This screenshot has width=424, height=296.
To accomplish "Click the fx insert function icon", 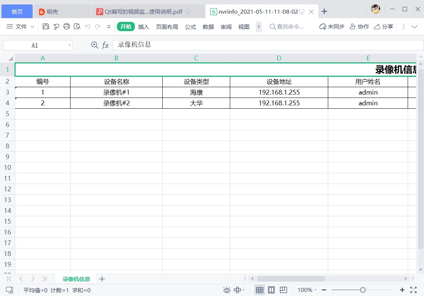I will [105, 45].
